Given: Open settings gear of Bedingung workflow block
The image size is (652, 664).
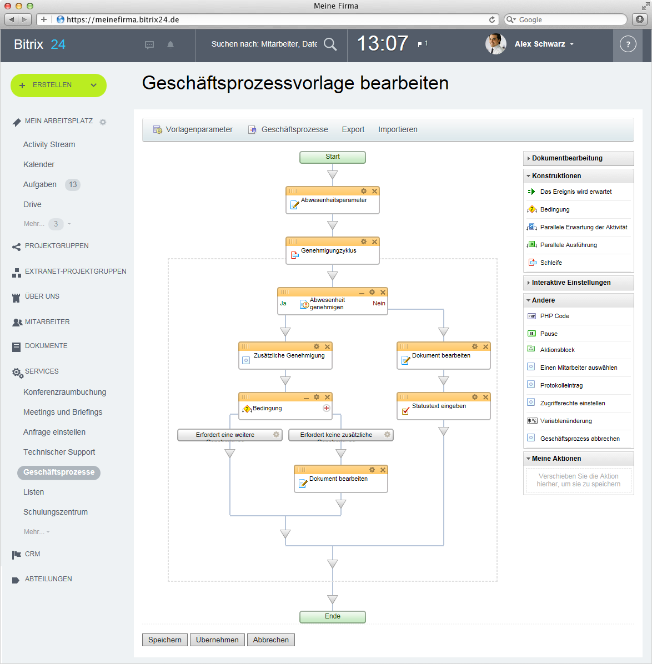Looking at the screenshot, I should (317, 397).
